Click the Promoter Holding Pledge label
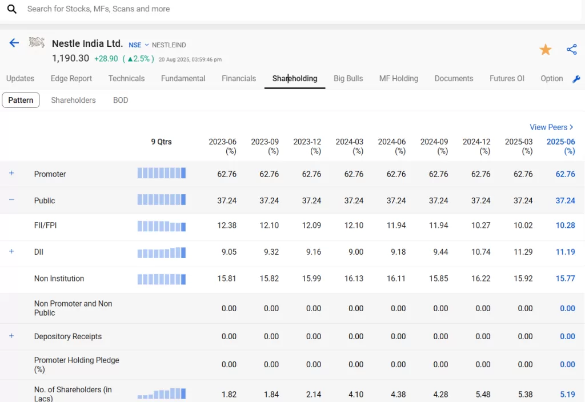Screen dimensions: 585x402 pyautogui.click(x=77, y=365)
